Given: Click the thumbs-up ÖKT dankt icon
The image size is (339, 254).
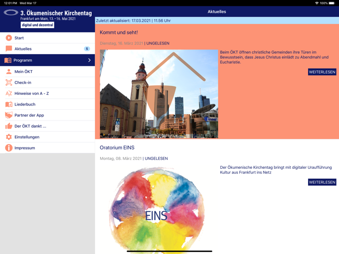Looking at the screenshot, I should [9, 126].
